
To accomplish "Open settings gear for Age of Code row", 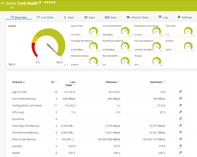I will [181, 92].
